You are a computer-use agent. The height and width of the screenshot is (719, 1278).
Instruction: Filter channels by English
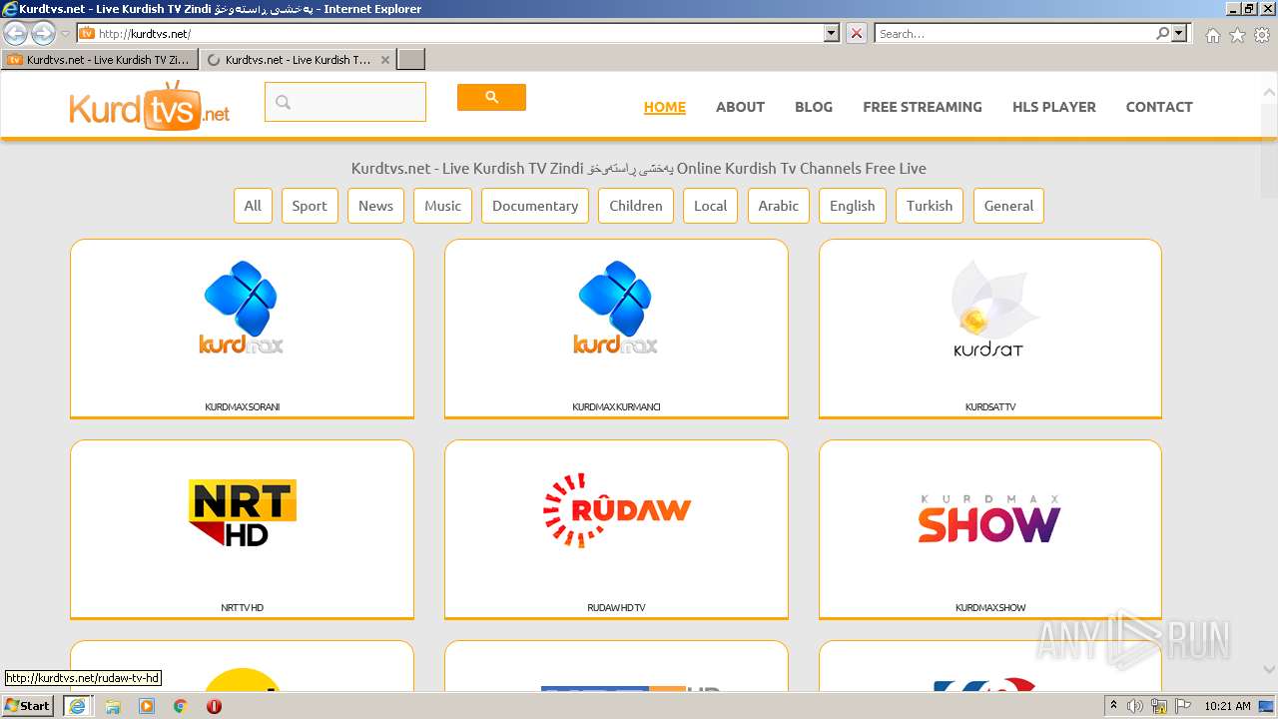pyautogui.click(x=852, y=206)
